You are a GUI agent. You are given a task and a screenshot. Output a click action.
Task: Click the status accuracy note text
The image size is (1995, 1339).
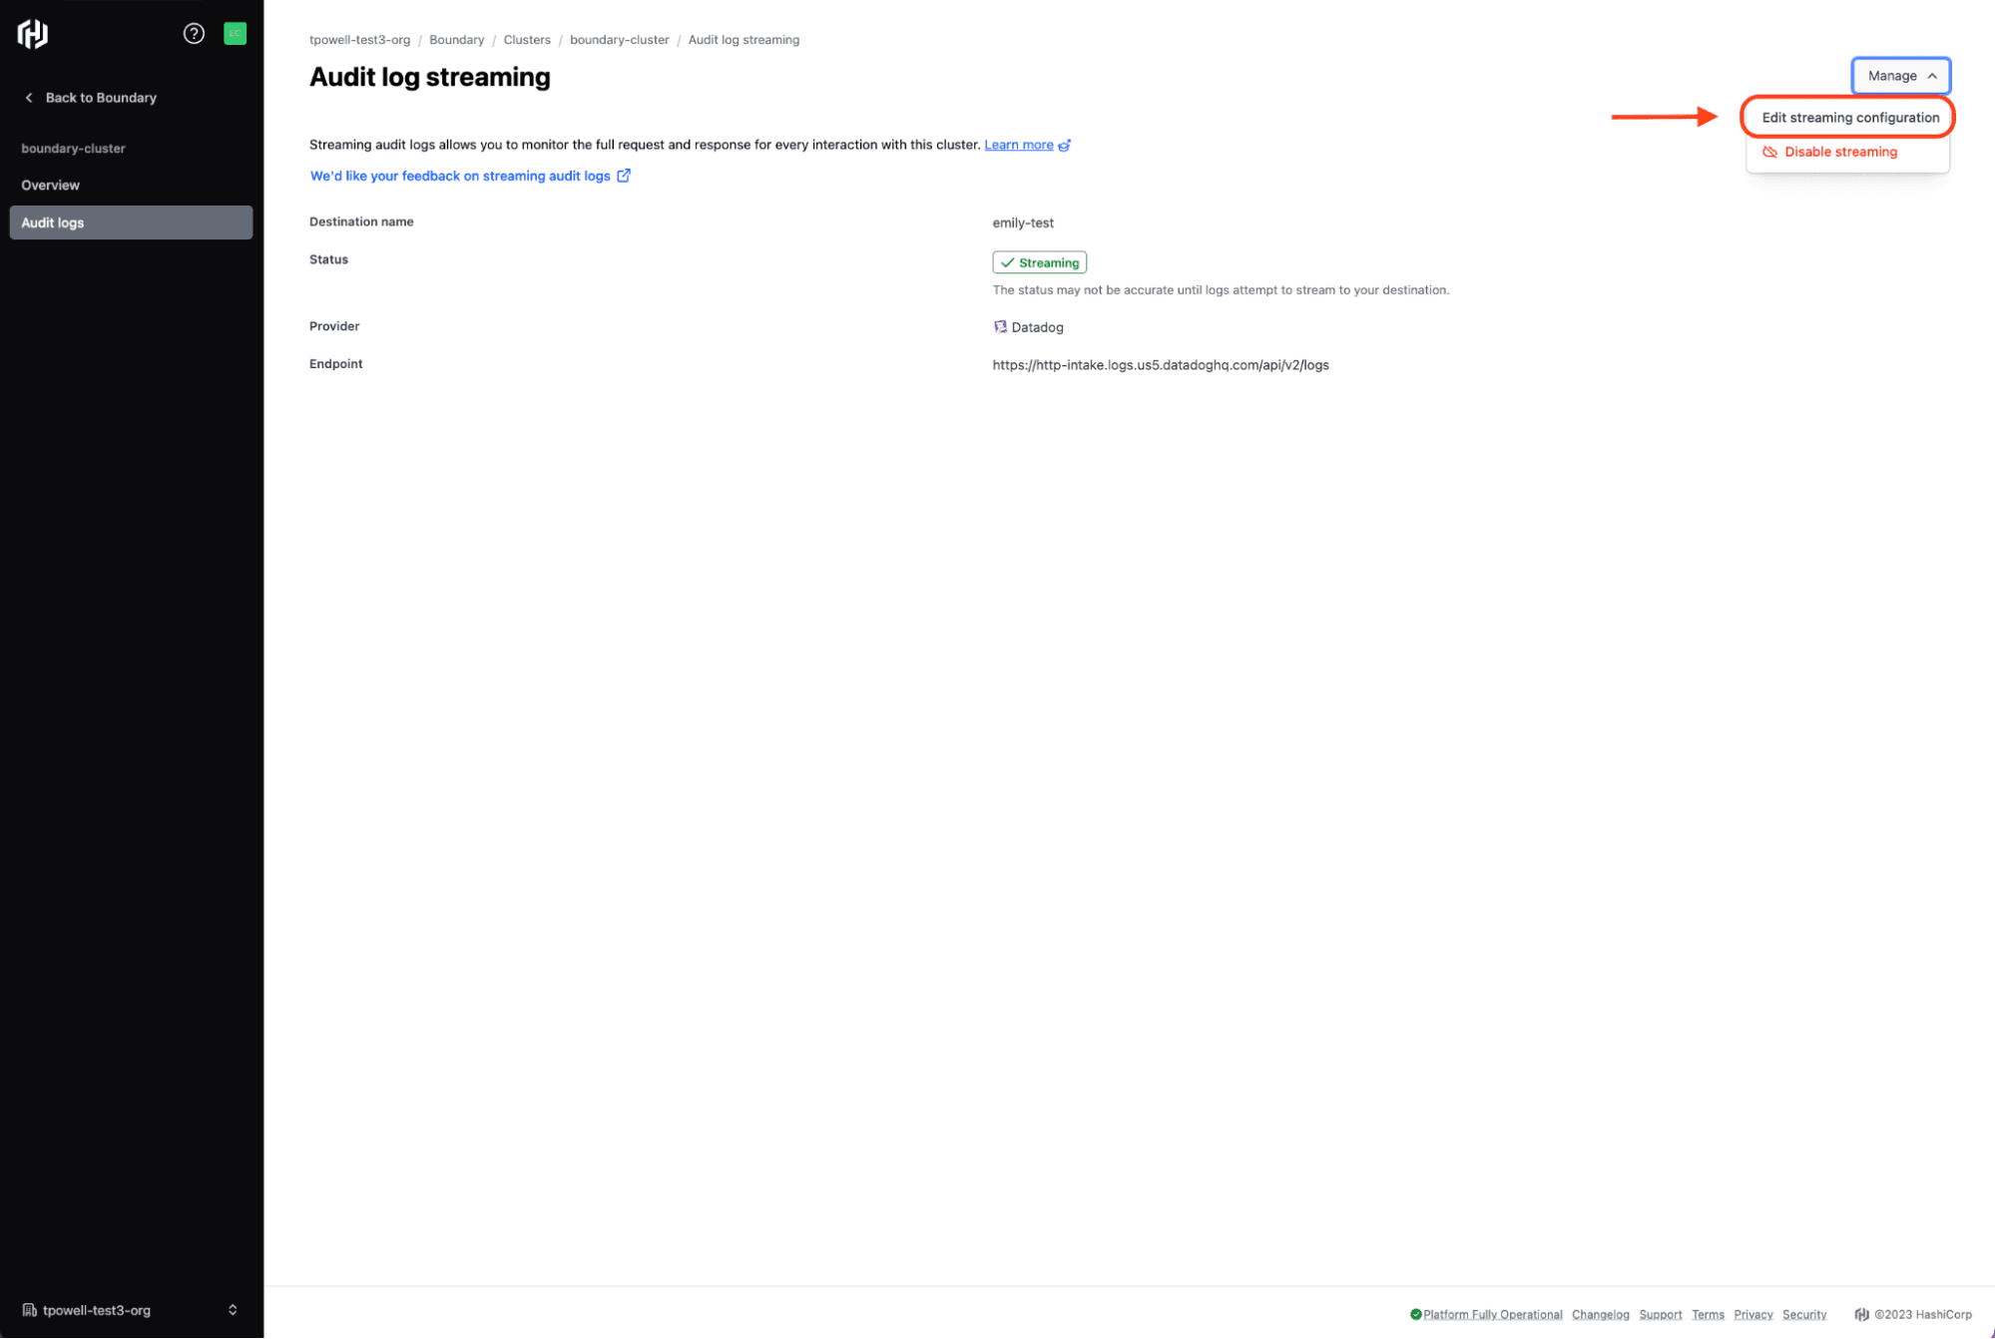1221,290
